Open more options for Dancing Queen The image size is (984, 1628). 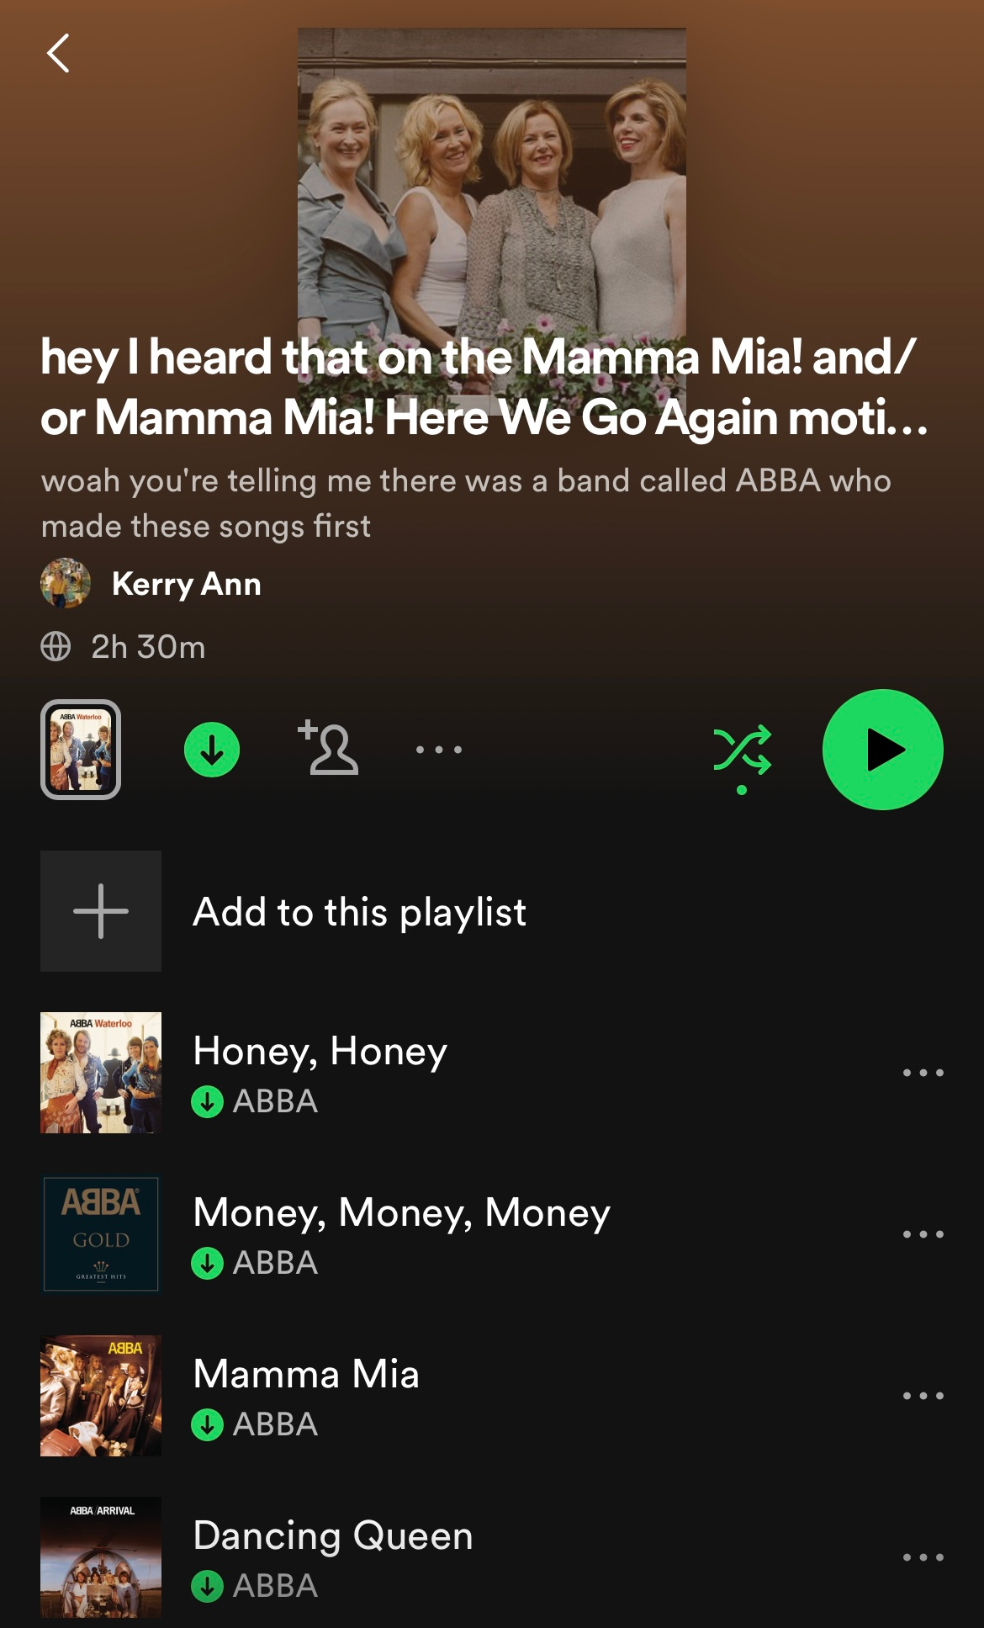(923, 1557)
